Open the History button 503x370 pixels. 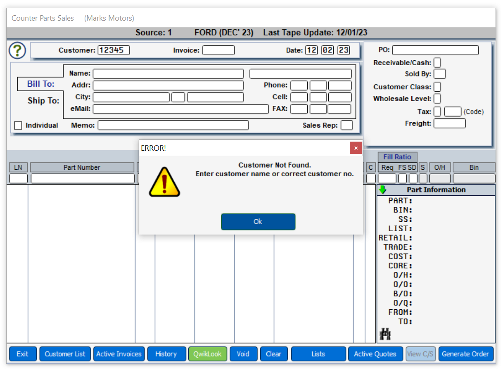166,354
